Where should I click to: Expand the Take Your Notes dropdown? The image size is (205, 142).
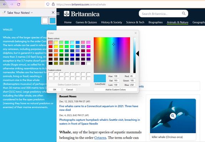[x=32, y=13]
